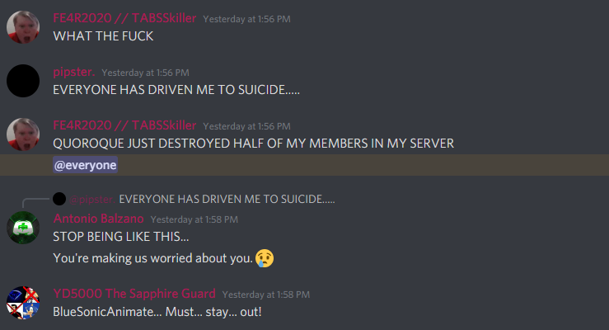Open the first FE4R2020 // TABSSkiller username
Image resolution: width=609 pixels, height=330 pixels.
click(x=124, y=18)
